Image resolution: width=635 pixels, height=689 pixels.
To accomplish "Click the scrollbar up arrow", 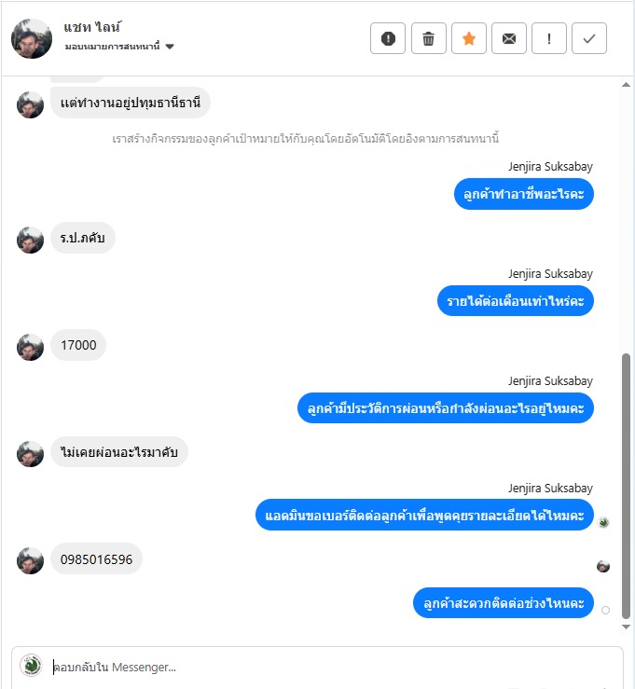I will click(x=627, y=85).
